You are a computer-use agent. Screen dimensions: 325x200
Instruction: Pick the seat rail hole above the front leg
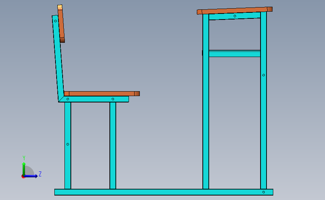[x=113, y=99]
